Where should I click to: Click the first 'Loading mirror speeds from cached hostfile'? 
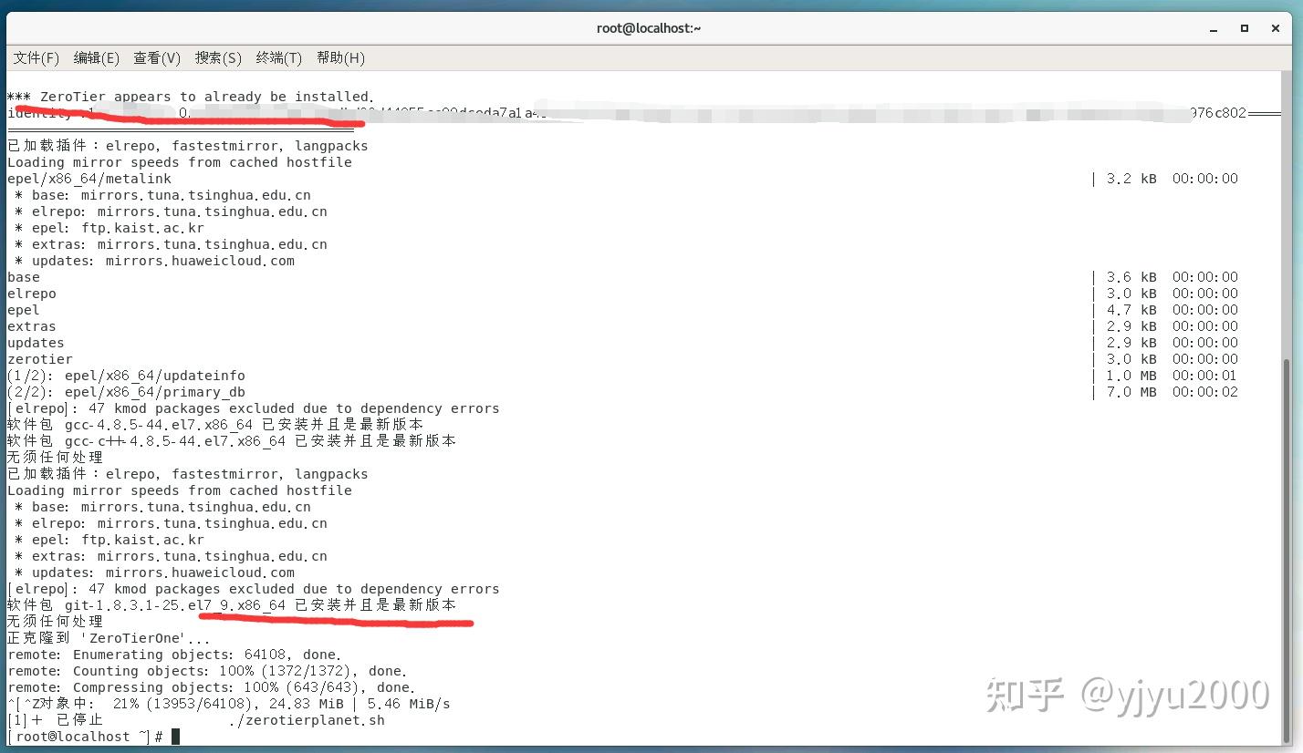(x=180, y=162)
